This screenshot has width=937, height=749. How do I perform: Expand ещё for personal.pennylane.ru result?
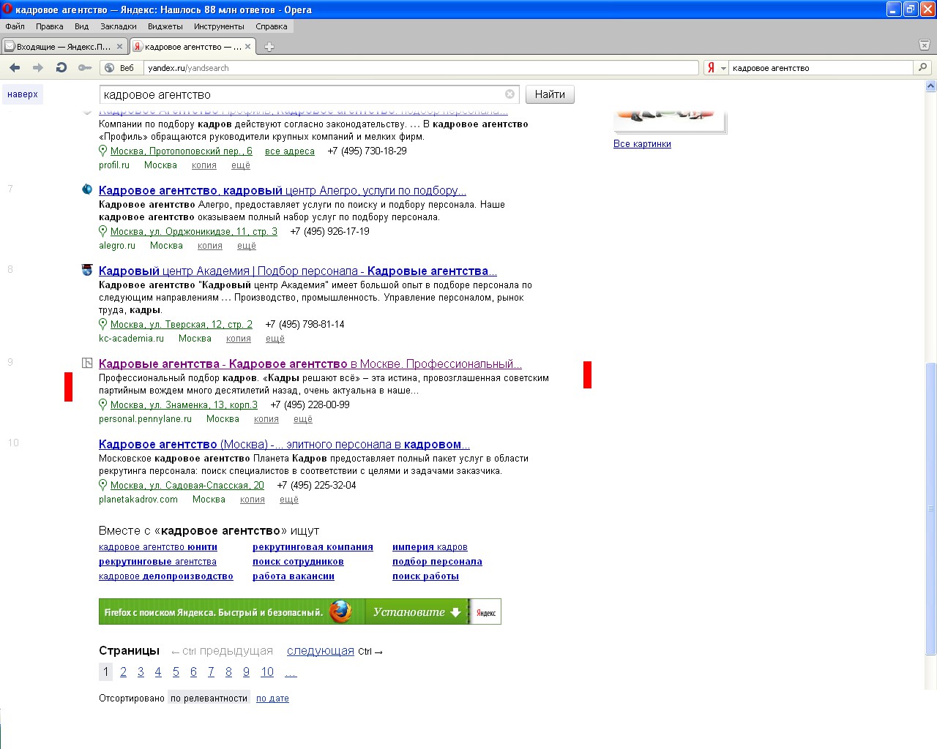(303, 419)
